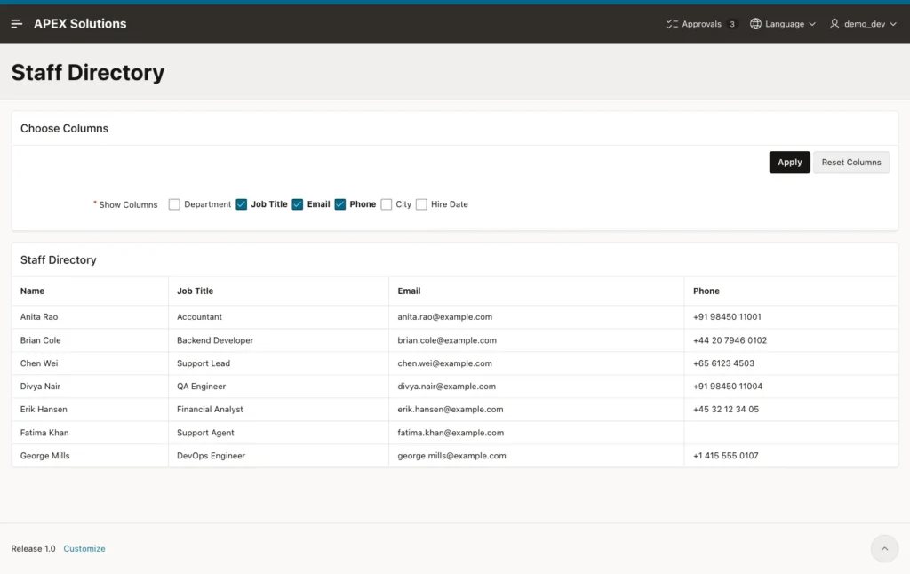
Task: Select the Divya Nair name cell
Action: pos(90,386)
